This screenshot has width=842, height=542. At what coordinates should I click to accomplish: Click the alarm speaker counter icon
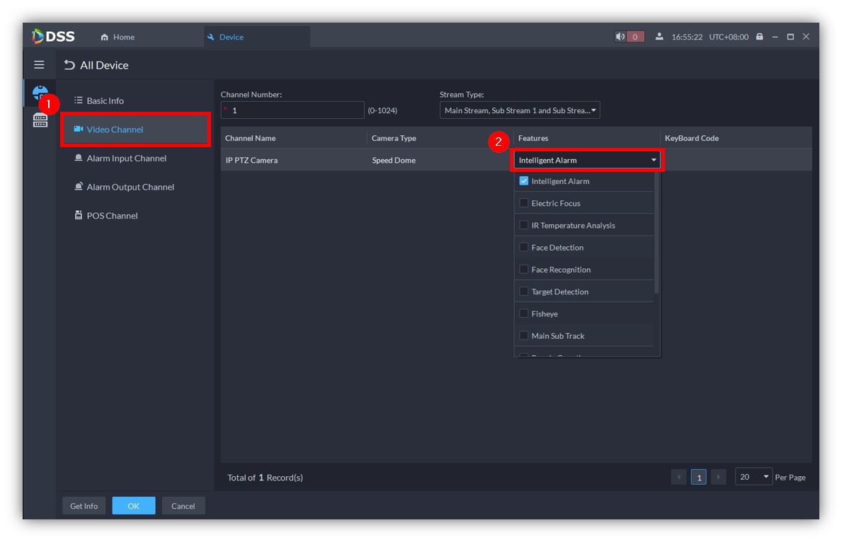629,37
